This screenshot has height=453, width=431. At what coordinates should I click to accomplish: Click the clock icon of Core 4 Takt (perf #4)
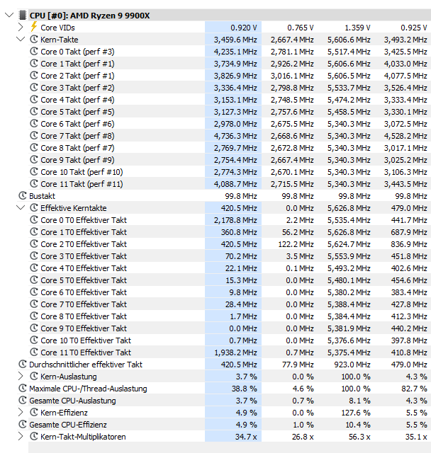pos(34,99)
